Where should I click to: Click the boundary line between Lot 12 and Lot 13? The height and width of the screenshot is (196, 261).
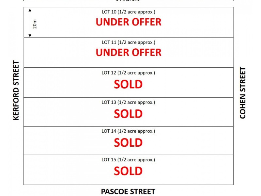(128, 97)
